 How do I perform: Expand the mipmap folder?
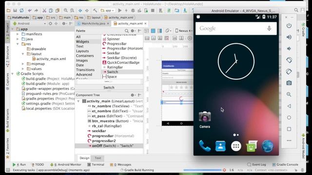coord(23,64)
